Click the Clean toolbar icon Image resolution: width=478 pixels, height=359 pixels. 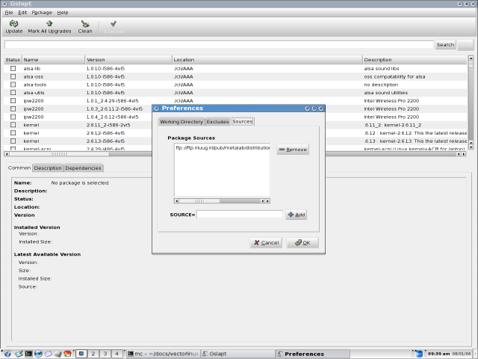tap(85, 26)
